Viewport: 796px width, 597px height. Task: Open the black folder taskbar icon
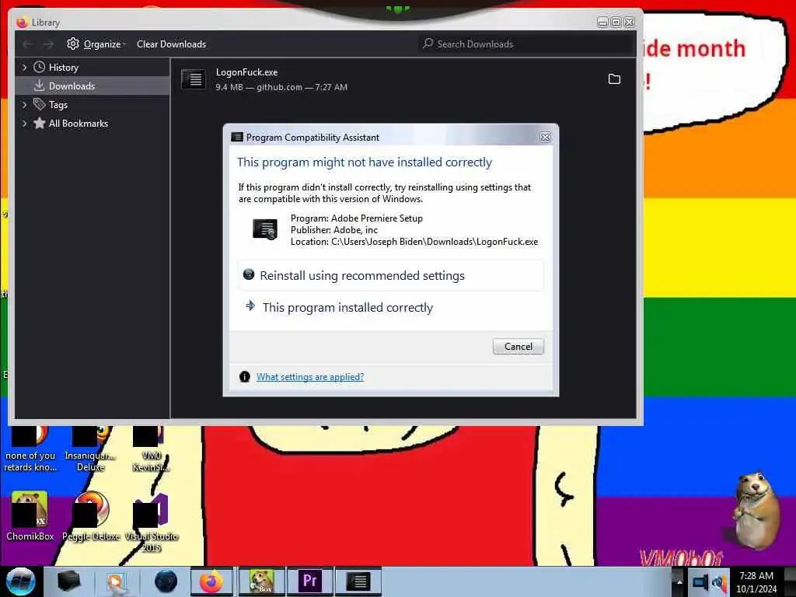(68, 581)
